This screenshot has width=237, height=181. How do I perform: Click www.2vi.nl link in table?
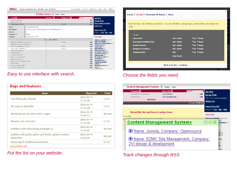click(x=167, y=94)
